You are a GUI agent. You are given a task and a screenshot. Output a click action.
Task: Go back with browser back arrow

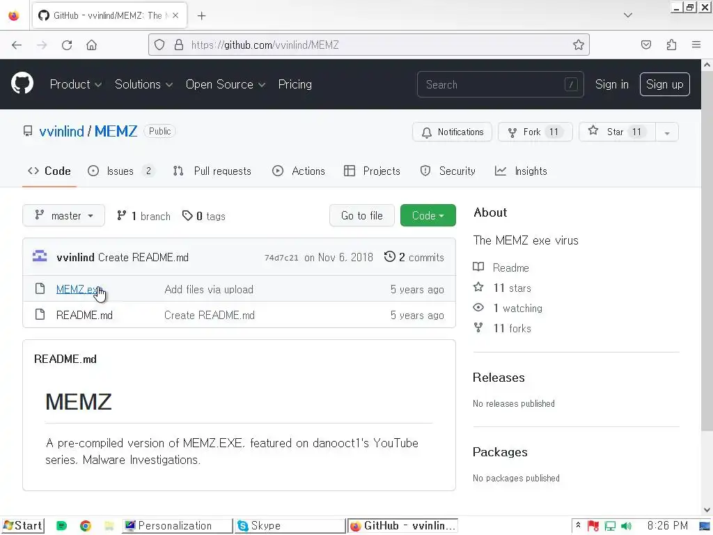(17, 45)
